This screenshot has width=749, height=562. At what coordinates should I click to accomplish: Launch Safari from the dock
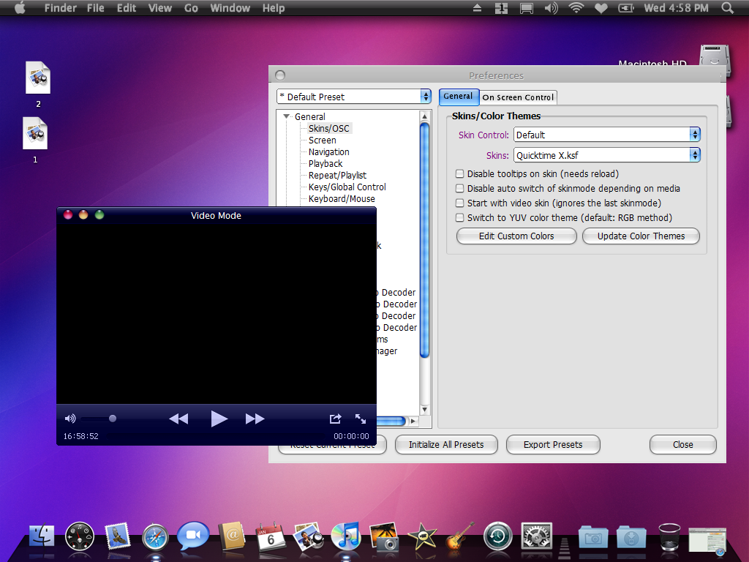155,536
